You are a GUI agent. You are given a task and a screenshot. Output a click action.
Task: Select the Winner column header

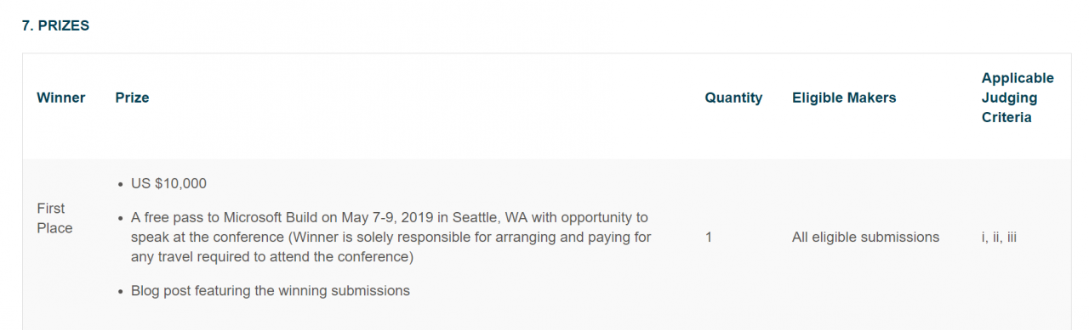(x=61, y=98)
